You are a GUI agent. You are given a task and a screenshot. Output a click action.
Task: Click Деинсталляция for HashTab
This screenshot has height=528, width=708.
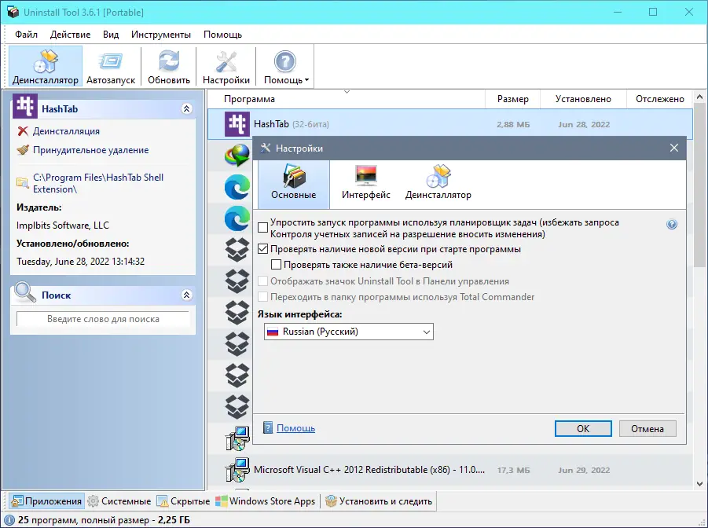pos(66,131)
